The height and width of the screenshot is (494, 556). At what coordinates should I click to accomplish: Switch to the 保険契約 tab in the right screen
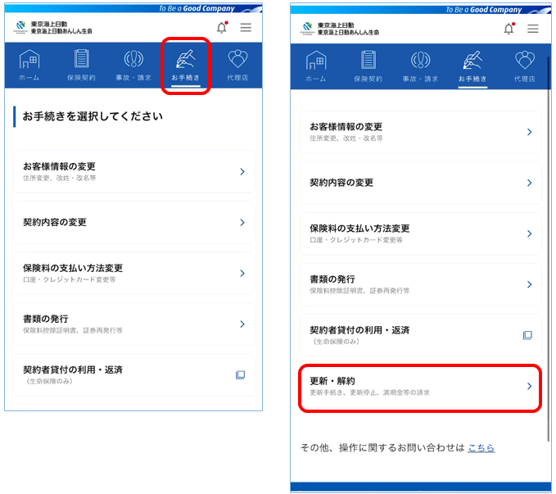(368, 66)
